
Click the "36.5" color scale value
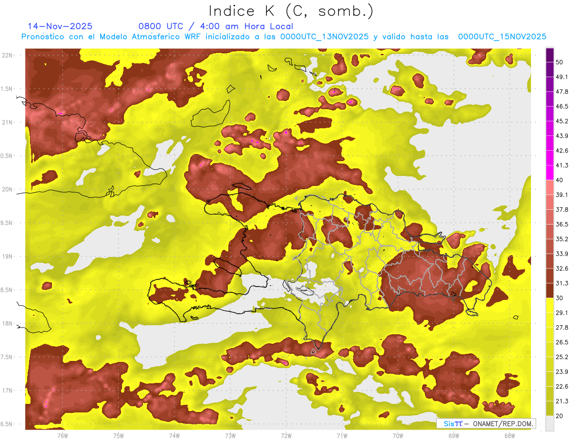click(x=562, y=224)
